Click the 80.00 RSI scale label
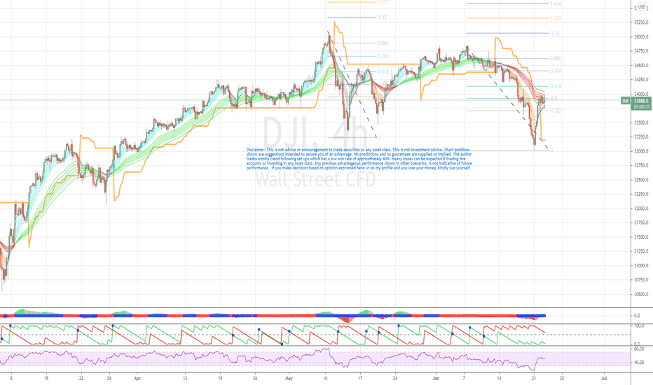The width and height of the screenshot is (653, 385). point(639,349)
